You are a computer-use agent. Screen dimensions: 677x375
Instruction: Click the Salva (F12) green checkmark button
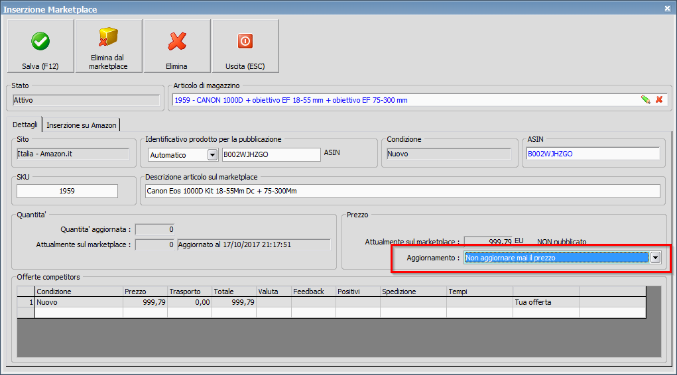40,46
